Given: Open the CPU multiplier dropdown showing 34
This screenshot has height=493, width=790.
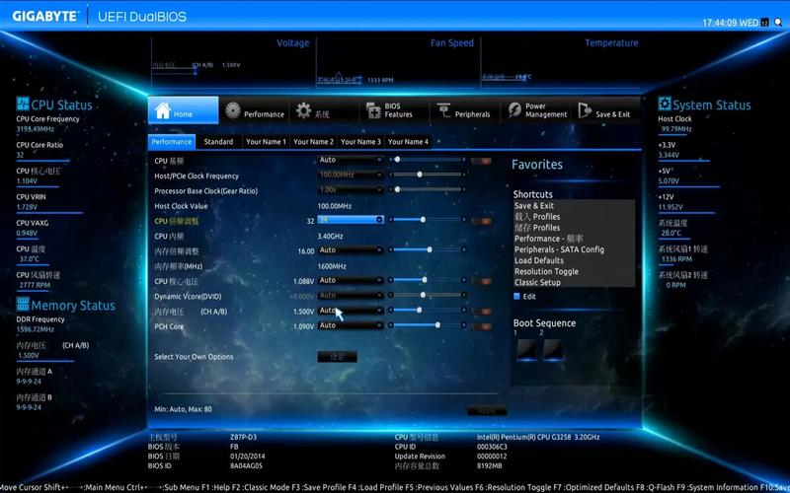Looking at the screenshot, I should tap(350, 220).
